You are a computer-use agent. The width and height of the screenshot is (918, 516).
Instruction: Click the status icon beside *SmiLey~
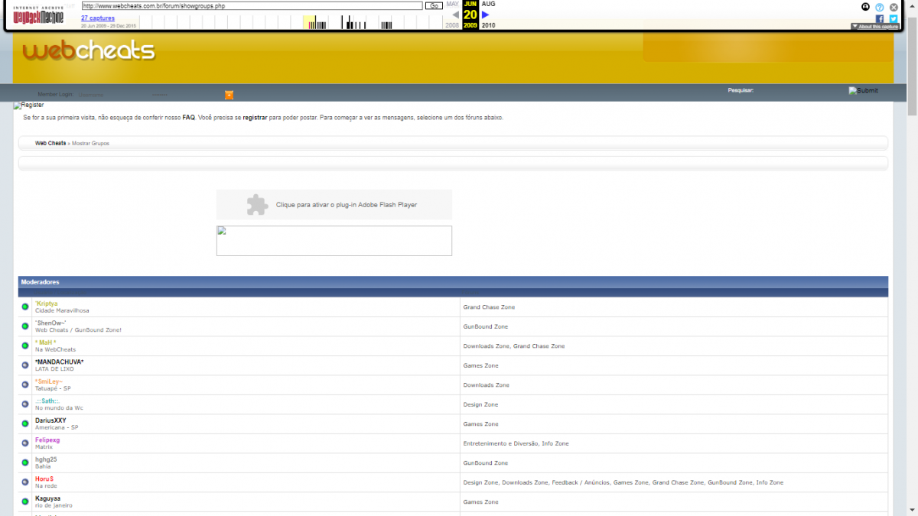[25, 385]
